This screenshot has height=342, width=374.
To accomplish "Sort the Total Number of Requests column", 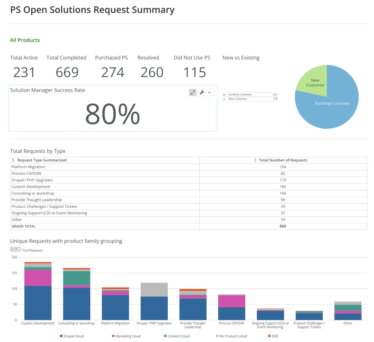I will pyautogui.click(x=255, y=160).
